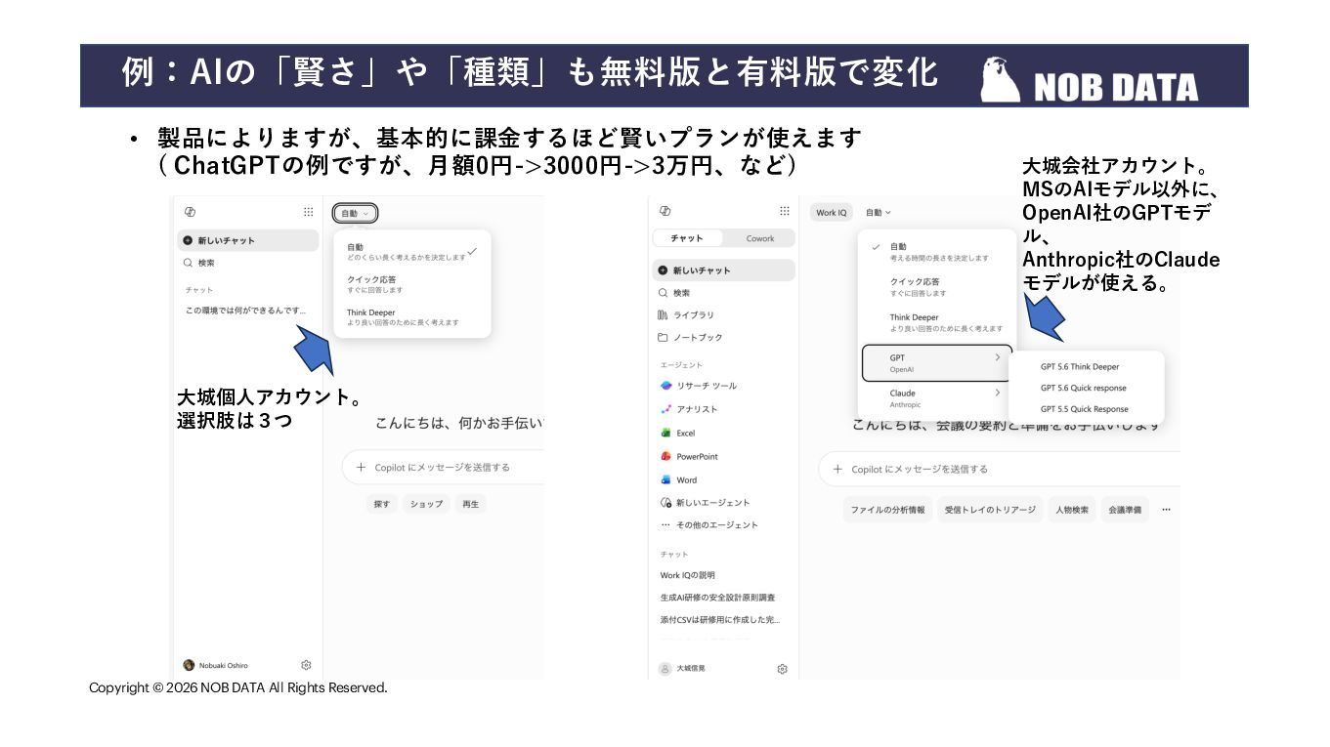
Task: Click the Work IQ button
Action: pyautogui.click(x=832, y=212)
